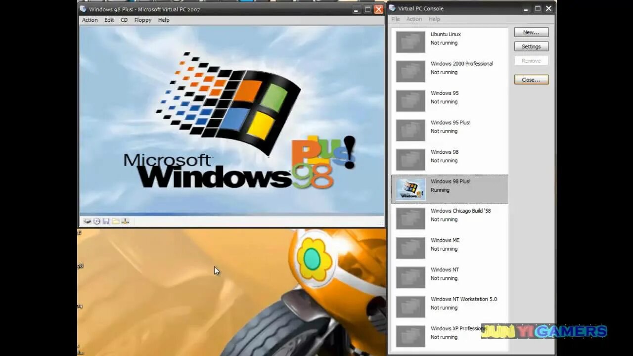Click the Close... button in the console

point(531,80)
